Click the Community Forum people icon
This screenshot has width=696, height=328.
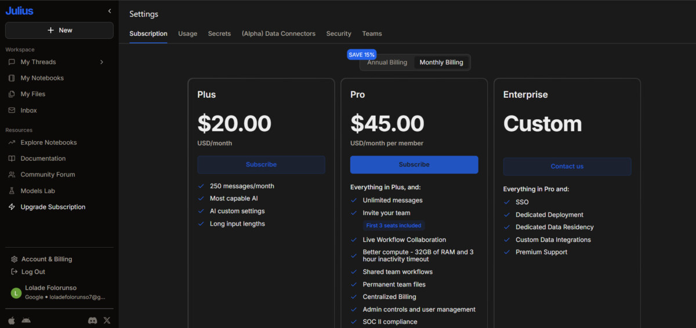tap(12, 175)
